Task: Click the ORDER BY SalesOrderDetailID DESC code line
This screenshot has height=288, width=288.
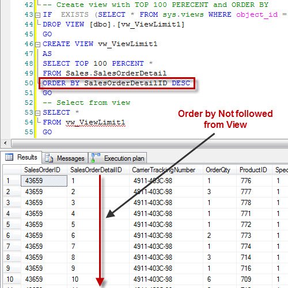Action: click(116, 83)
